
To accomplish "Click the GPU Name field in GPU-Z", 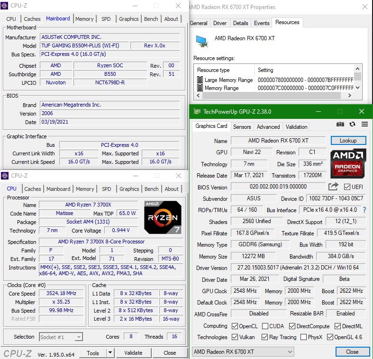I will [278, 141].
